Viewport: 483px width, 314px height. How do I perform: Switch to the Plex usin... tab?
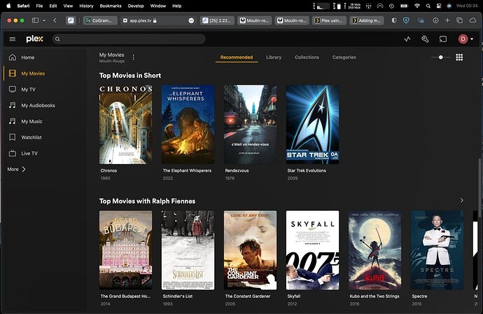coord(329,20)
